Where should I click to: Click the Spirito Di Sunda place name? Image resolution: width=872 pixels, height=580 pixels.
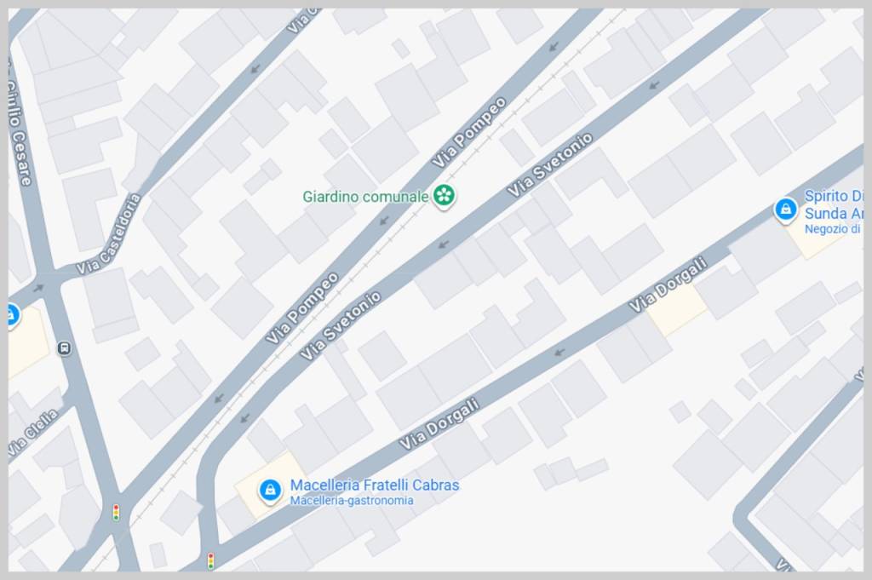click(x=835, y=204)
